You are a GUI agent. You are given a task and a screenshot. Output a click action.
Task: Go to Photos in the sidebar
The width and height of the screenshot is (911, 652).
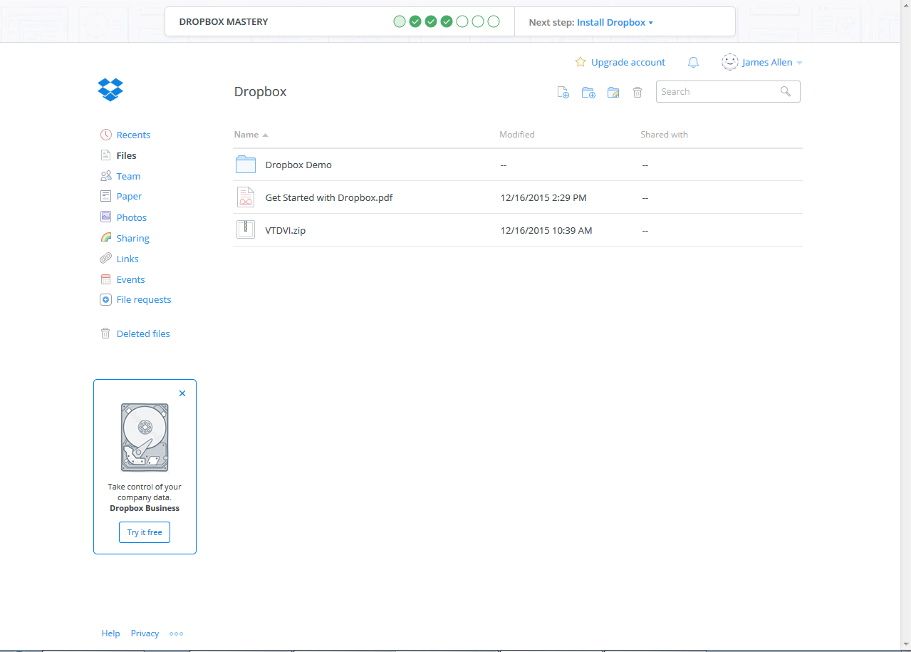point(131,217)
